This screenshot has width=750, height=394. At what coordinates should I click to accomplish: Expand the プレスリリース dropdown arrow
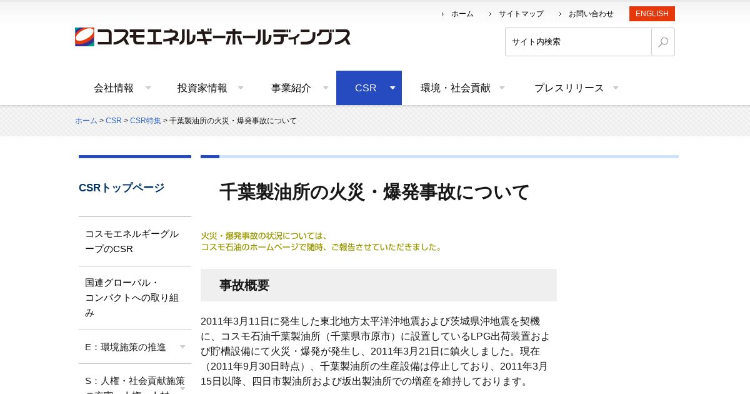(x=616, y=88)
